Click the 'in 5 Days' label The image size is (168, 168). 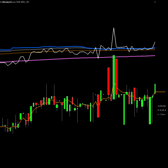[161, 115]
